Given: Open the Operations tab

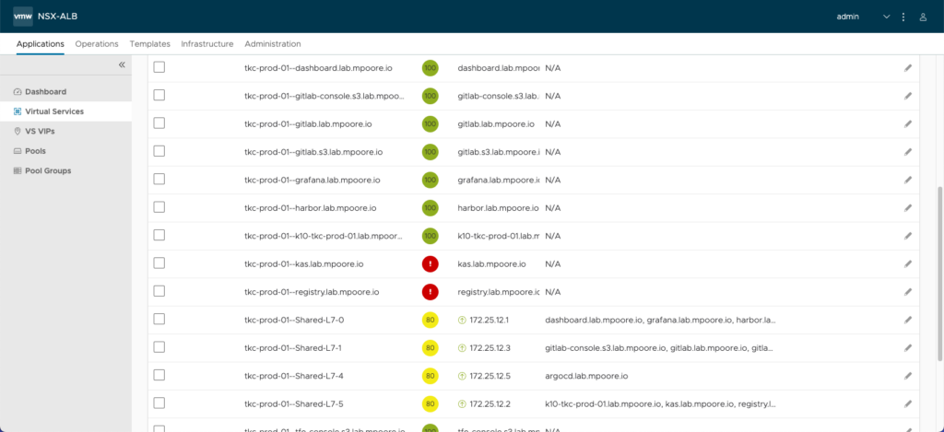Looking at the screenshot, I should tap(97, 44).
